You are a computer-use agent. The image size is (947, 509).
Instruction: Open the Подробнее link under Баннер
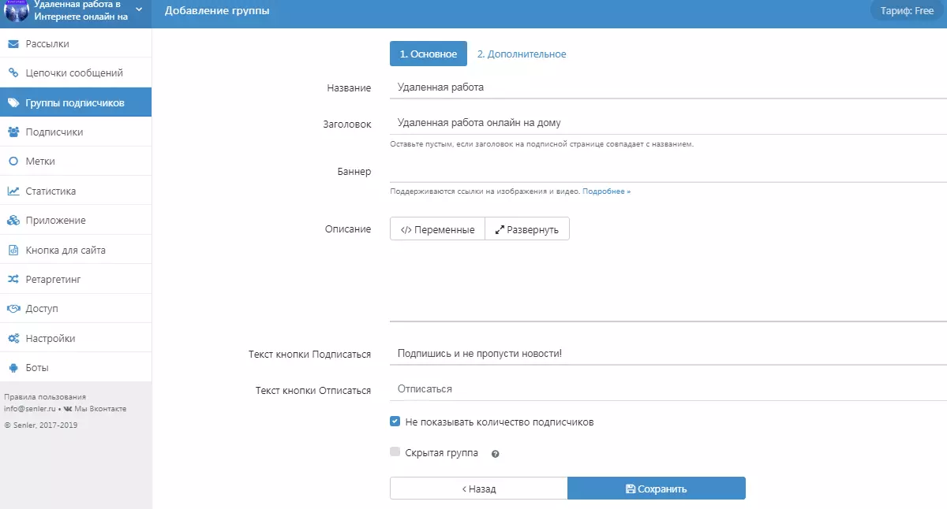(x=607, y=191)
